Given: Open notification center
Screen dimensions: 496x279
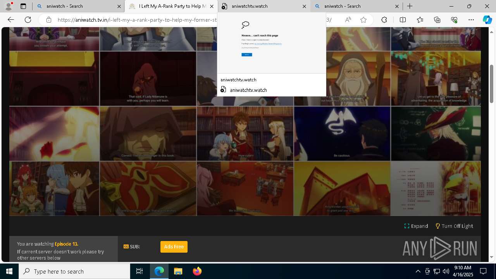Looking at the screenshot, I should coord(483,271).
